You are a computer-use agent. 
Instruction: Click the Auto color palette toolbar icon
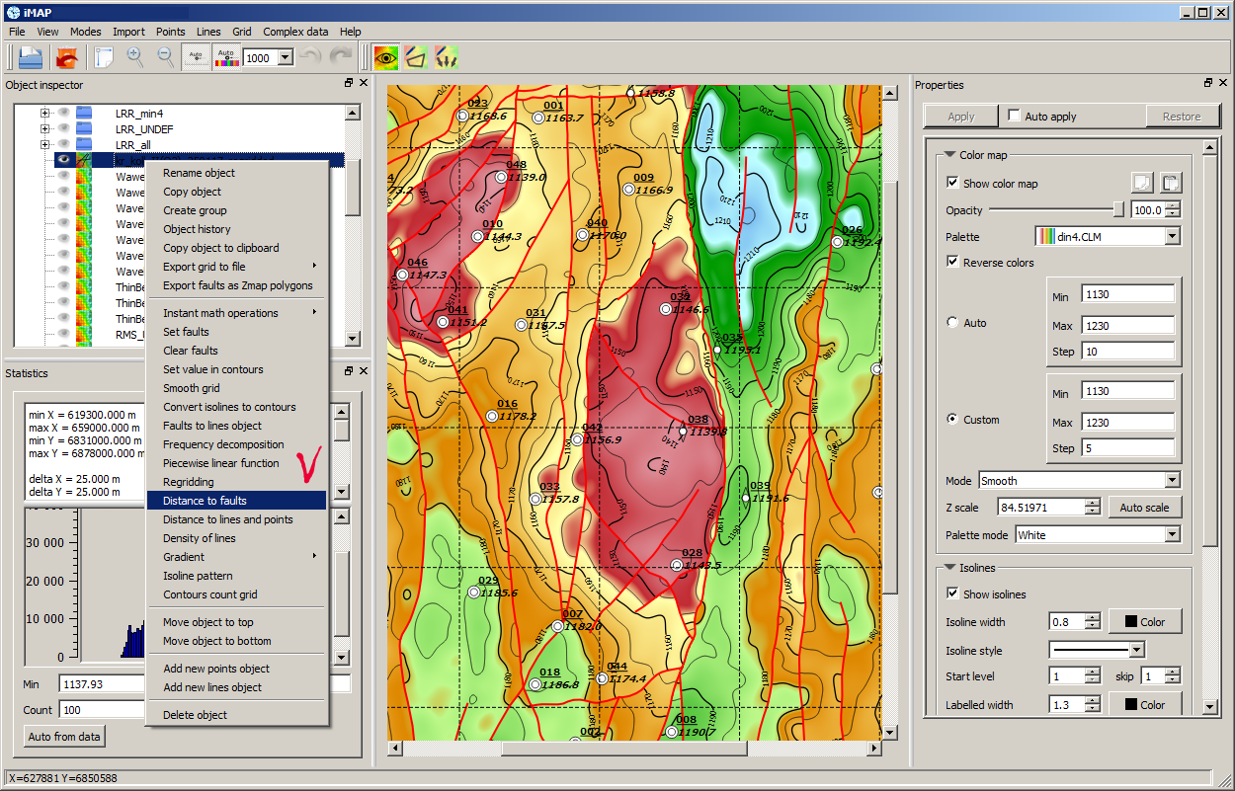click(x=226, y=58)
